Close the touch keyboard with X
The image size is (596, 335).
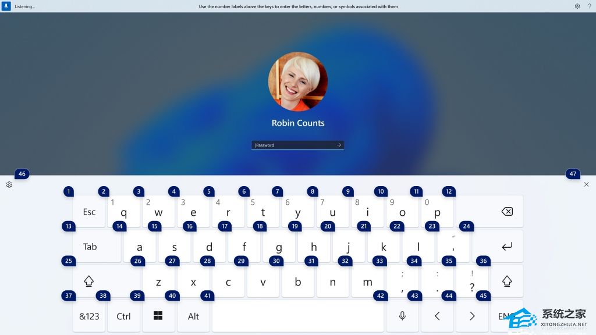pos(587,184)
